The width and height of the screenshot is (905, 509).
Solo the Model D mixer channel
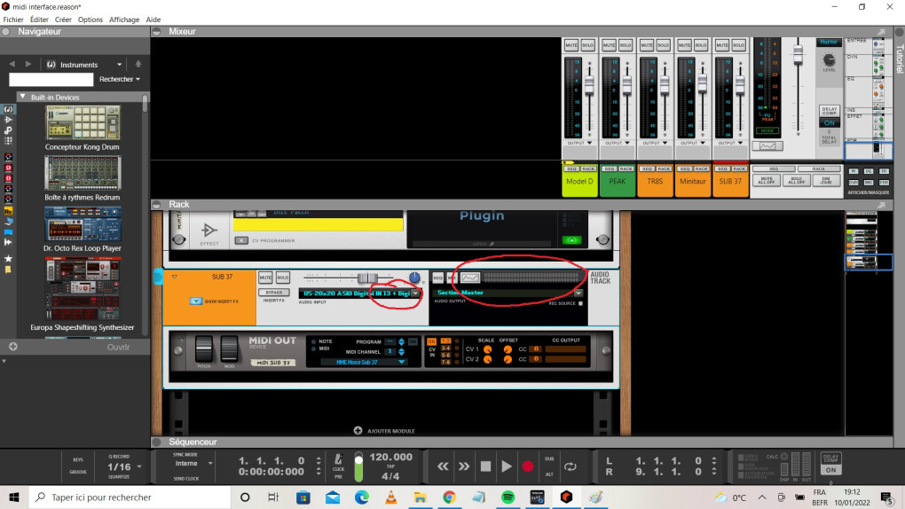587,45
